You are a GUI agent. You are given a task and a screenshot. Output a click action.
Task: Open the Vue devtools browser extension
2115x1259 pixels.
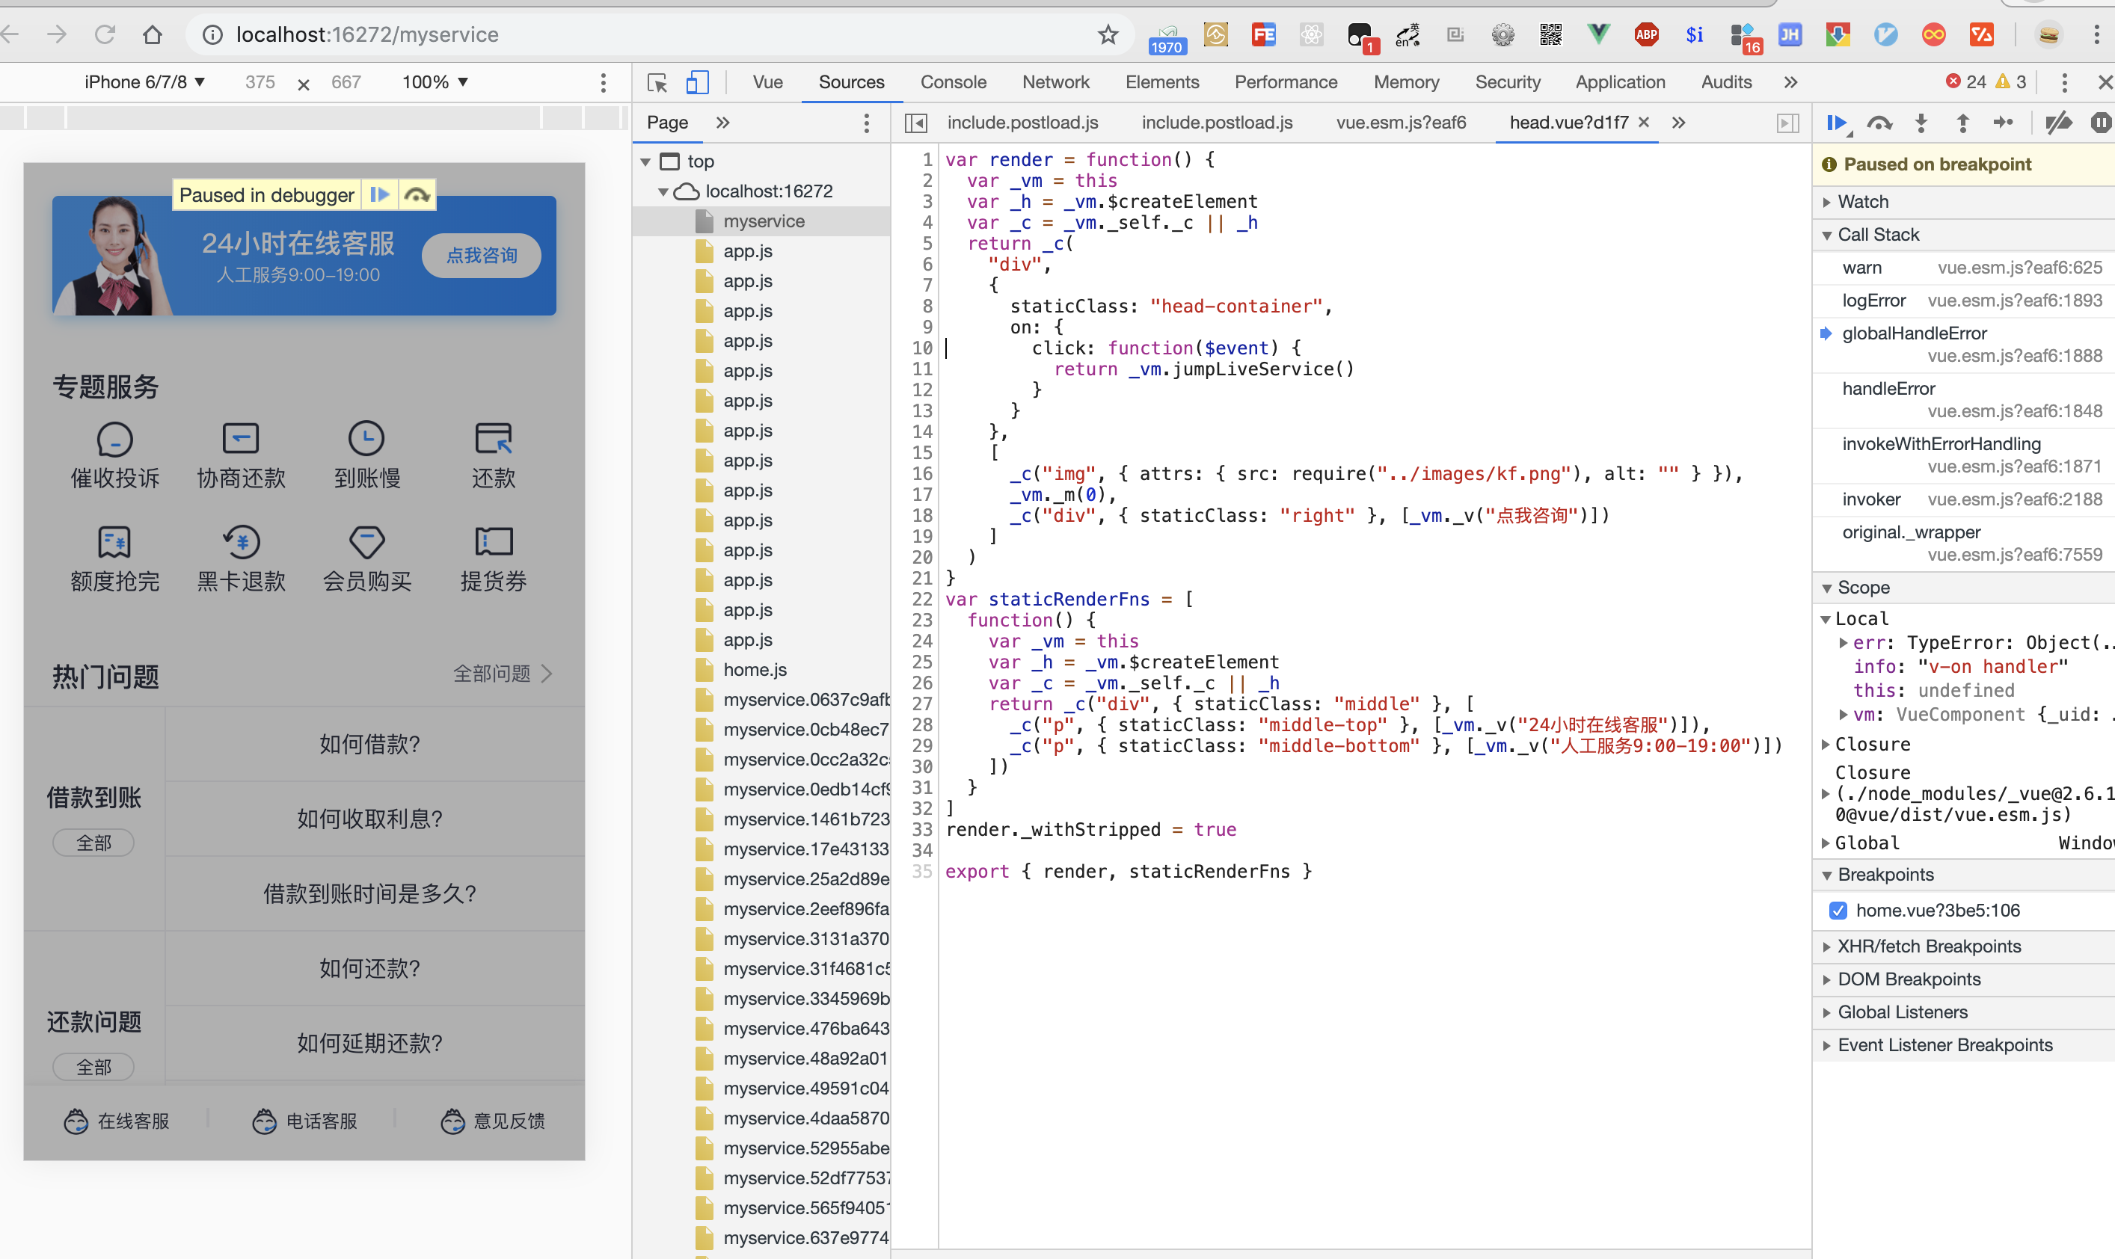1598,35
